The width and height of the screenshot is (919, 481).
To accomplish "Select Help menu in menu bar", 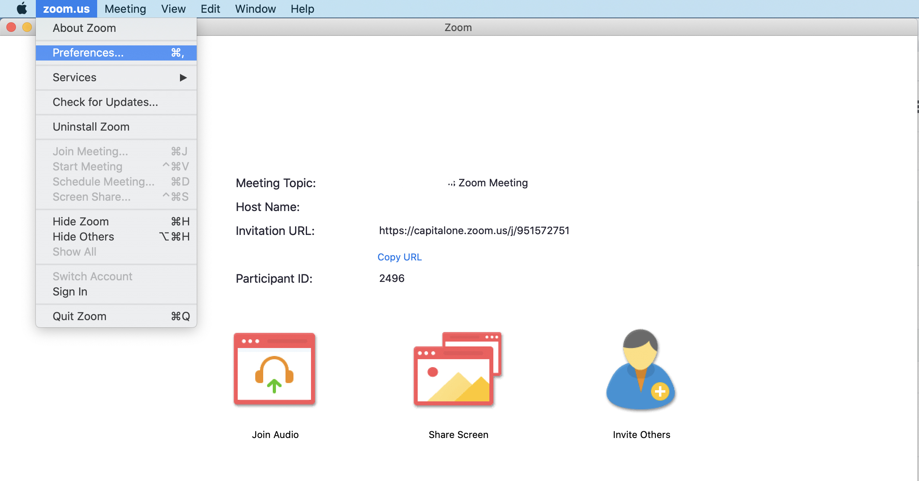I will 302,8.
